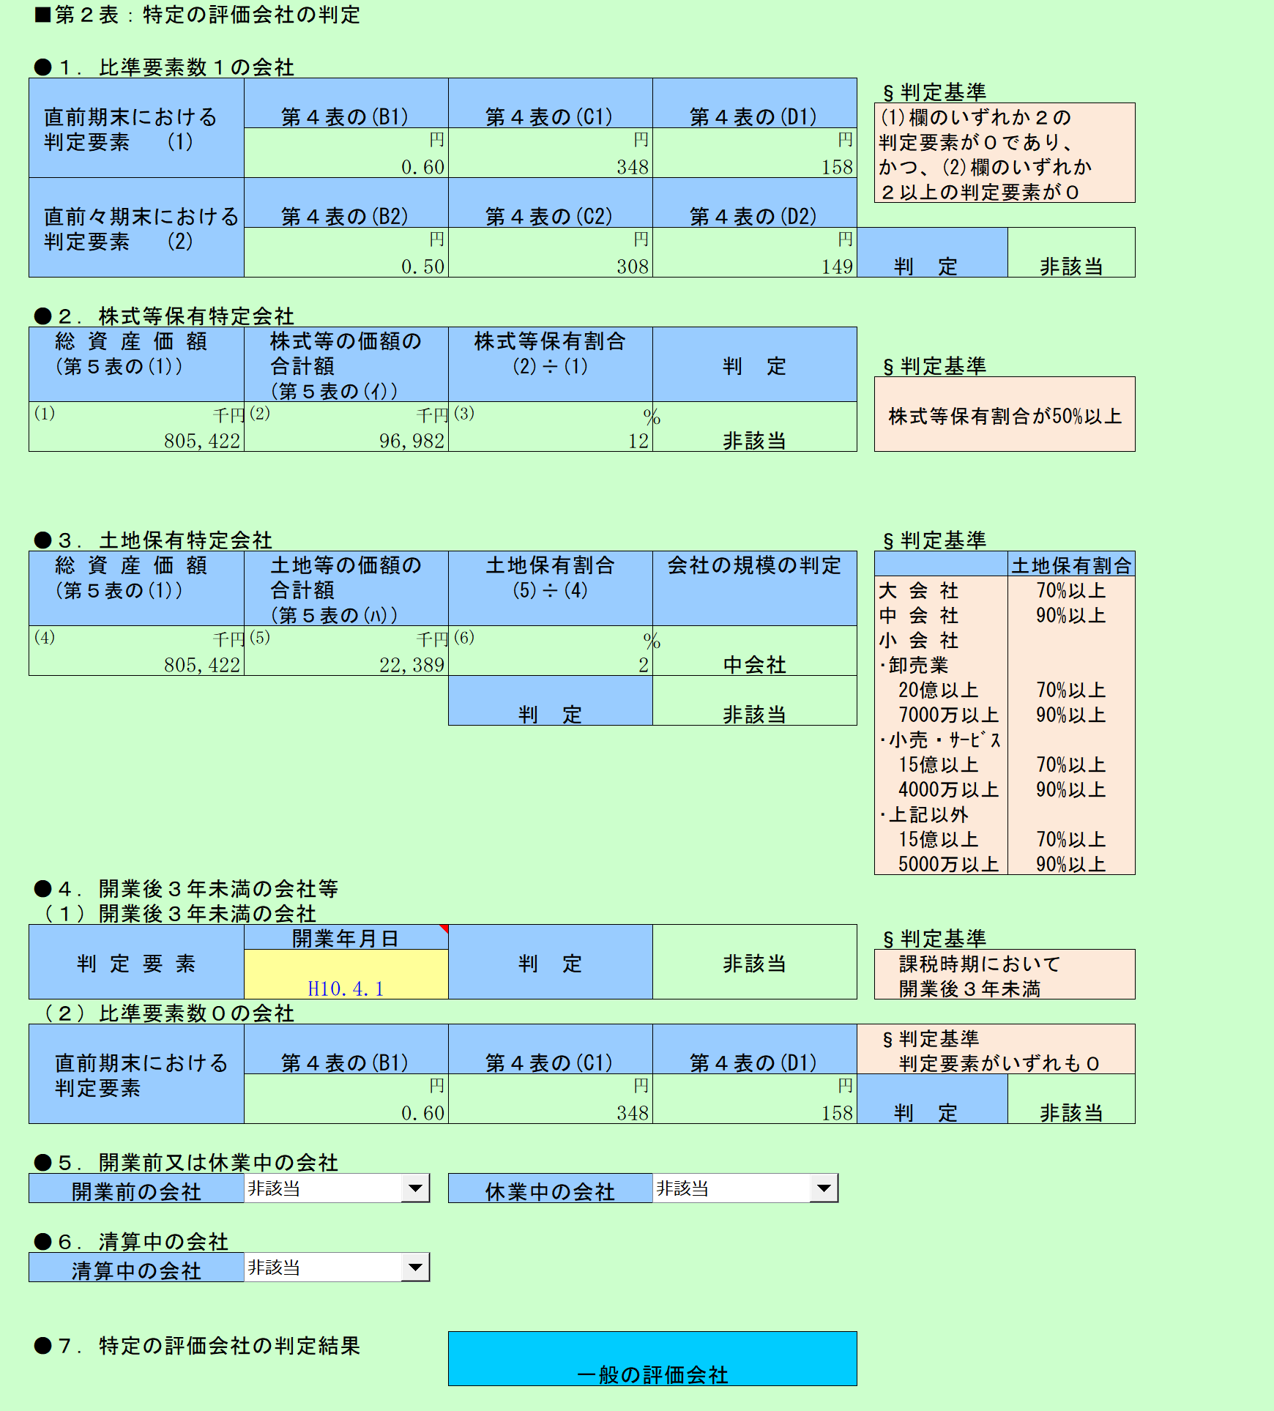
Task: Click the 会社の規模の判定 header cell
Action: click(x=754, y=589)
